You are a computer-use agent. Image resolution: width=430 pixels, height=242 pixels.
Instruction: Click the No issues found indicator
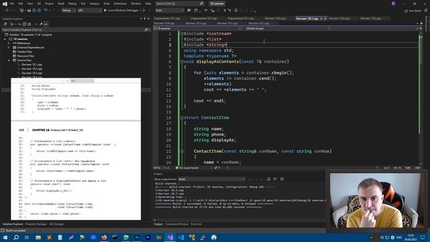click(x=187, y=167)
